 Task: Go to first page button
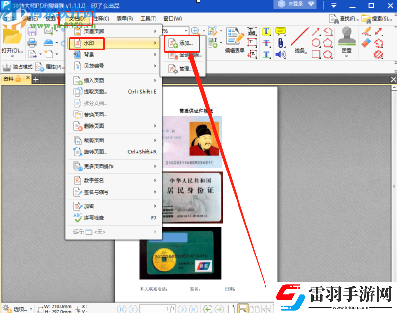pos(122,309)
